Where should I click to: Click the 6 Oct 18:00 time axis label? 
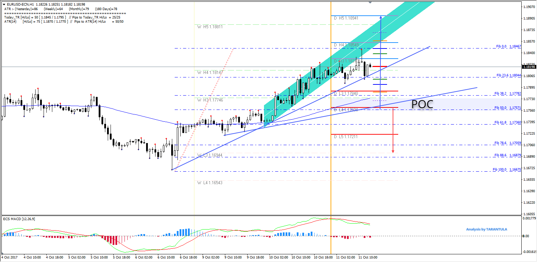(188, 257)
